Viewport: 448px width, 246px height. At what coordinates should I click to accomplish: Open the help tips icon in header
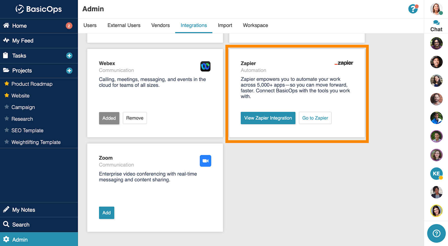(413, 9)
